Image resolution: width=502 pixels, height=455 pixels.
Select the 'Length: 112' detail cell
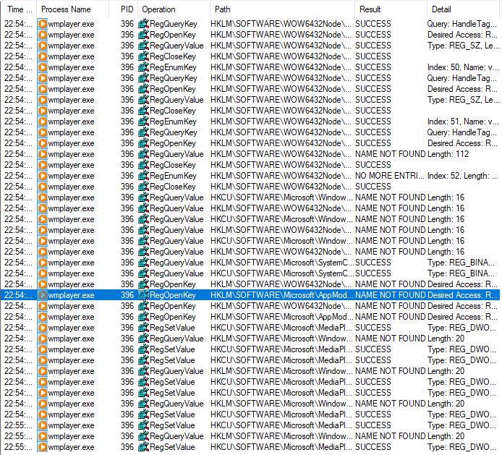[x=448, y=154]
